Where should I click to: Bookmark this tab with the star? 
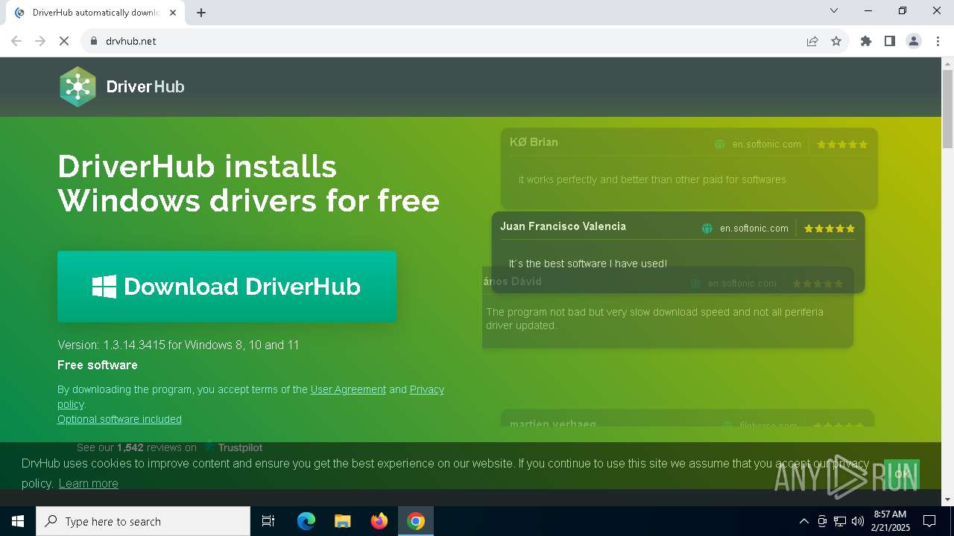(836, 41)
